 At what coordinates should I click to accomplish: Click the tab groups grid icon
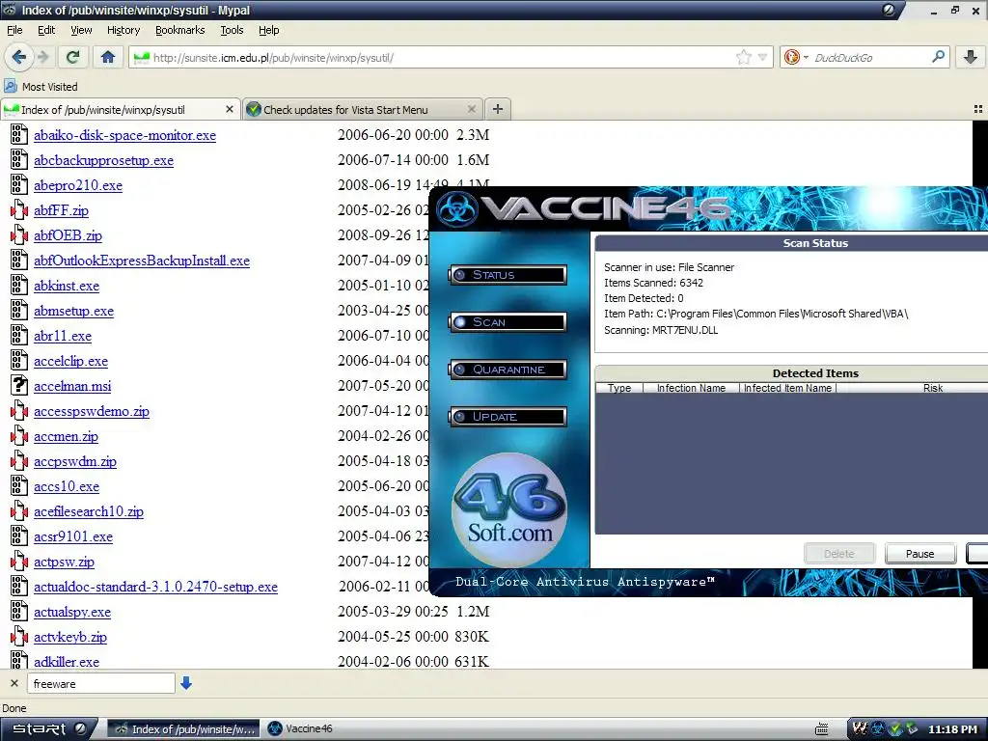[978, 109]
